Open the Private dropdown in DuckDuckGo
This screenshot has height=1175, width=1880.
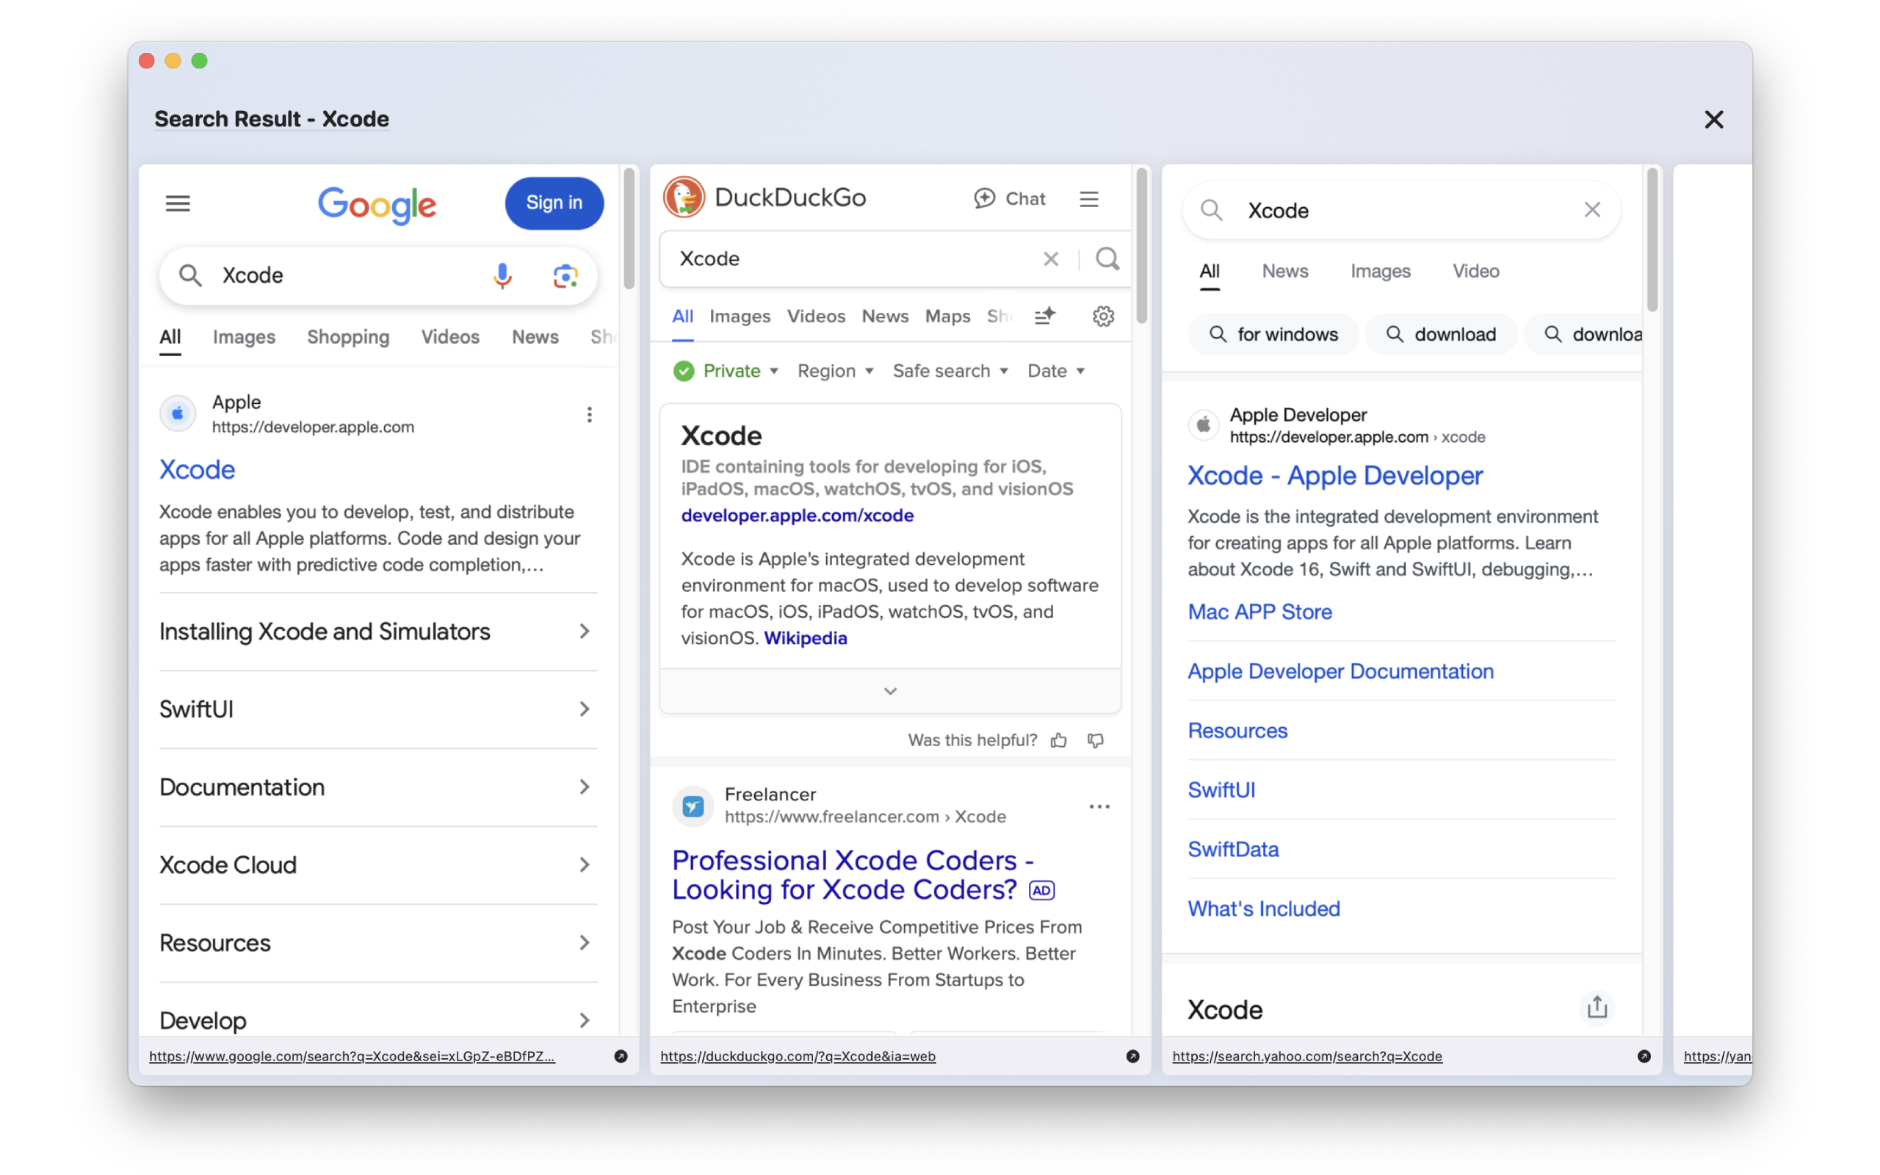click(x=726, y=371)
